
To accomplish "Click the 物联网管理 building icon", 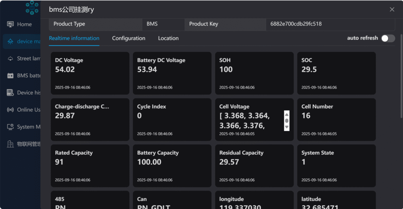I will pyautogui.click(x=11, y=144).
